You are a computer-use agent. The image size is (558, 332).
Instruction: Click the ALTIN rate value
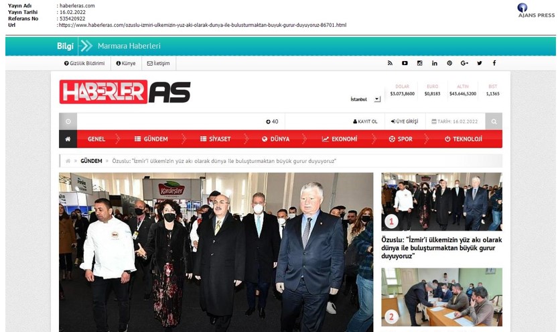463,94
